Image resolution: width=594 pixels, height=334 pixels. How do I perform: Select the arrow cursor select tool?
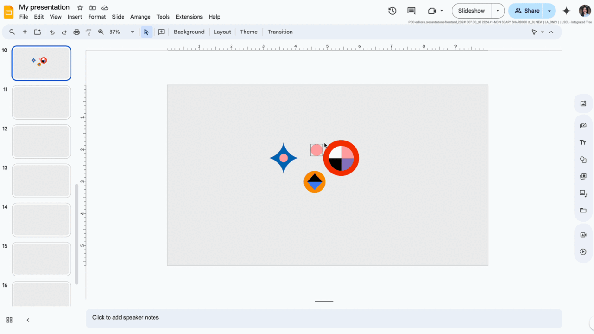pyautogui.click(x=146, y=32)
